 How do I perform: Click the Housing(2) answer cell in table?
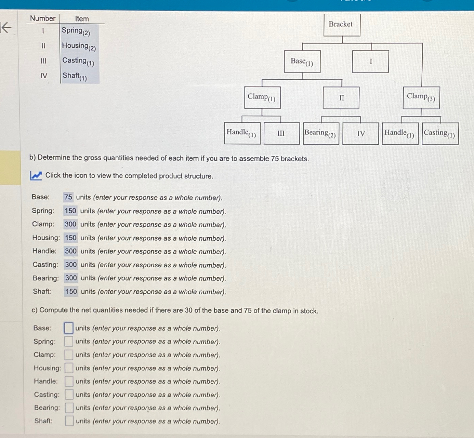(x=80, y=46)
